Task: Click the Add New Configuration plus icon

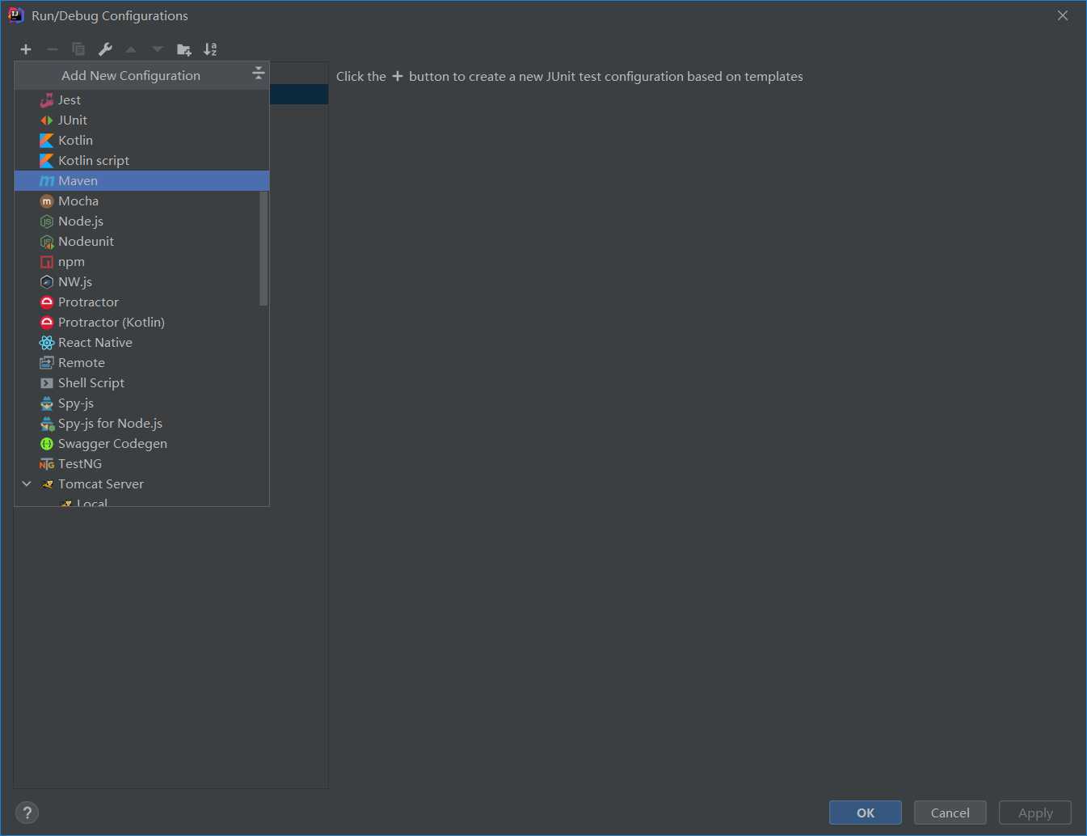Action: (26, 49)
